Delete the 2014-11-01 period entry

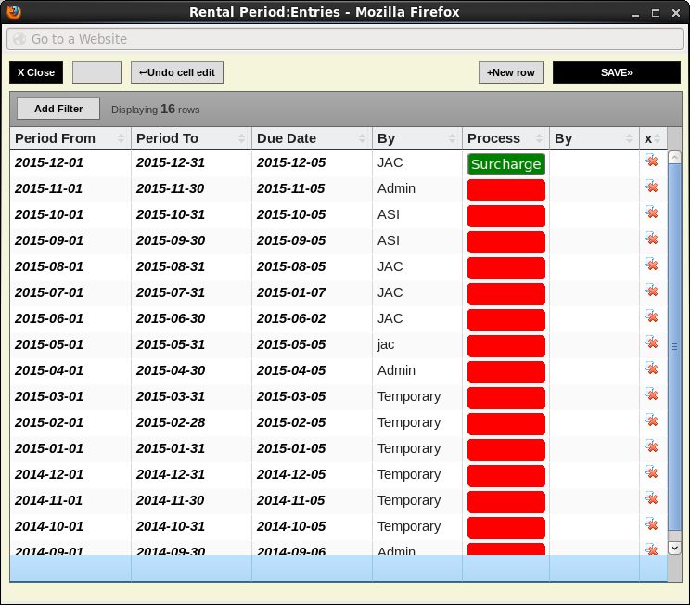pos(651,499)
